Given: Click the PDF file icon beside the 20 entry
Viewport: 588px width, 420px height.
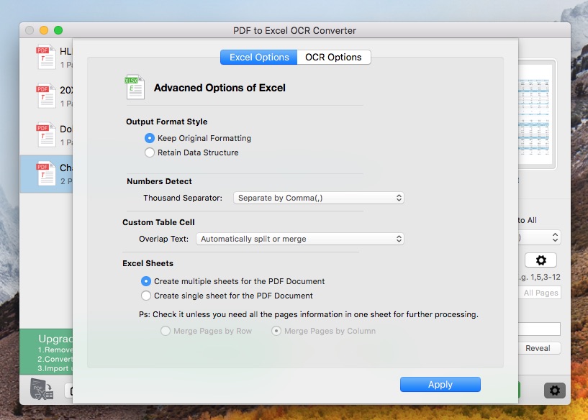Looking at the screenshot, I should pyautogui.click(x=46, y=96).
